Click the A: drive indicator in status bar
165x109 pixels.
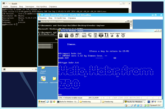104,98
